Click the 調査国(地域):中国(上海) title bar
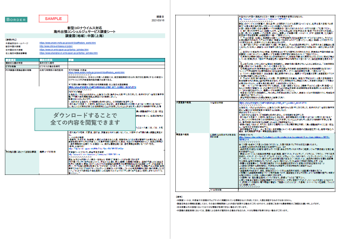Image resolution: width=340 pixels, height=239 pixels. pyautogui.click(x=85, y=36)
